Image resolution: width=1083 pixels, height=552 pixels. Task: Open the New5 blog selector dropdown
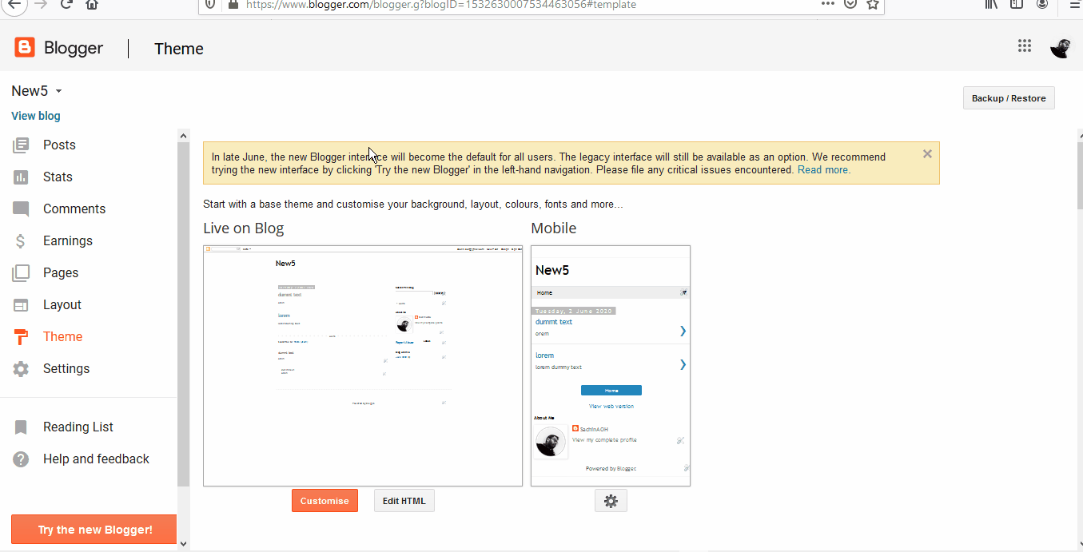37,91
